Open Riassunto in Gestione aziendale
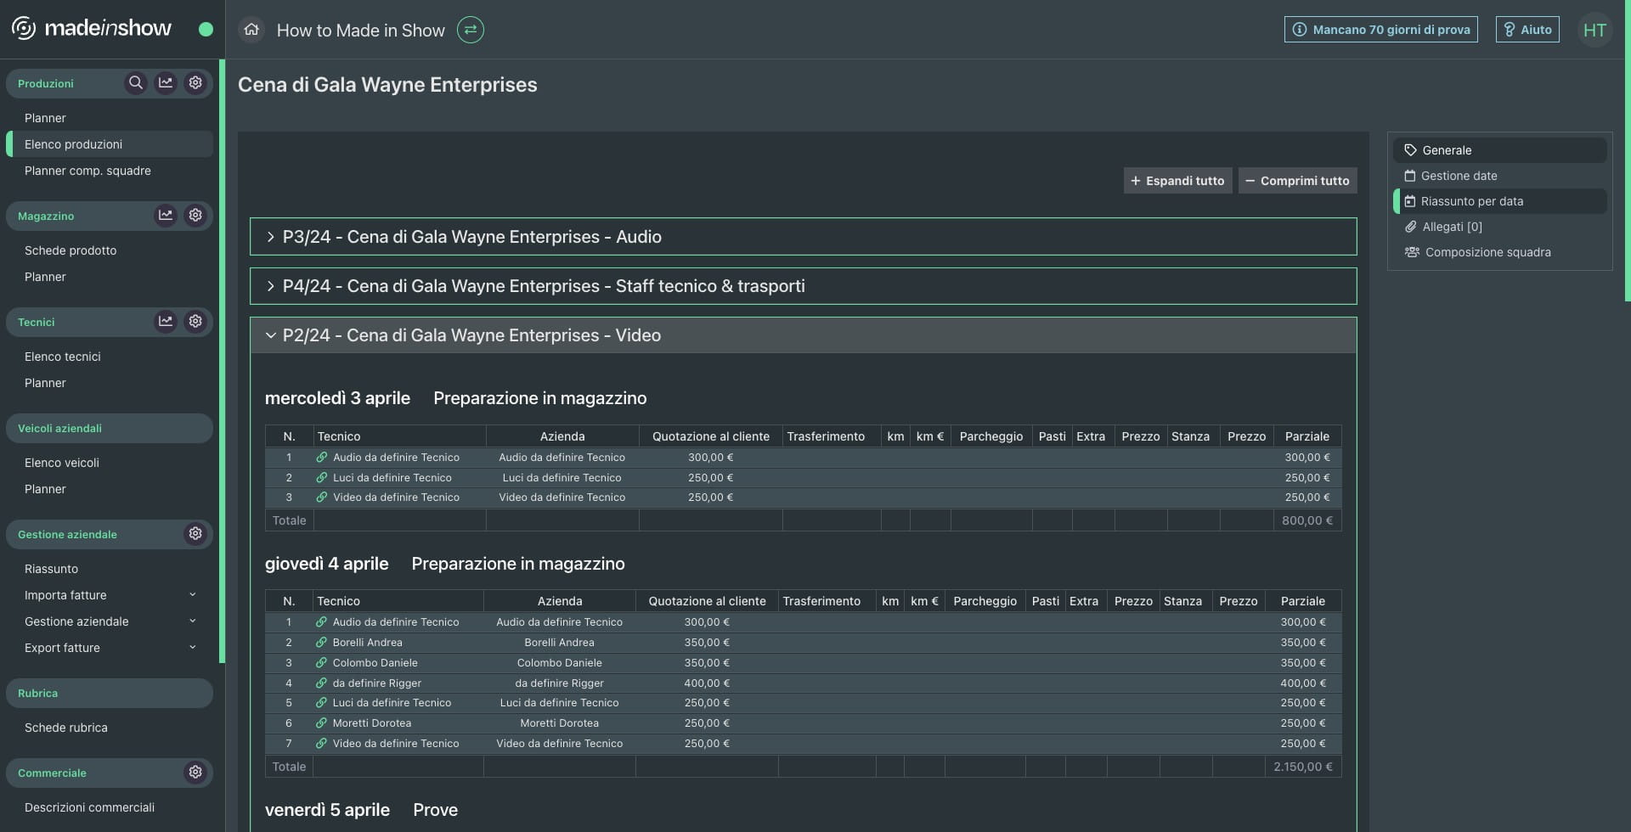The image size is (1631, 832). pyautogui.click(x=51, y=569)
